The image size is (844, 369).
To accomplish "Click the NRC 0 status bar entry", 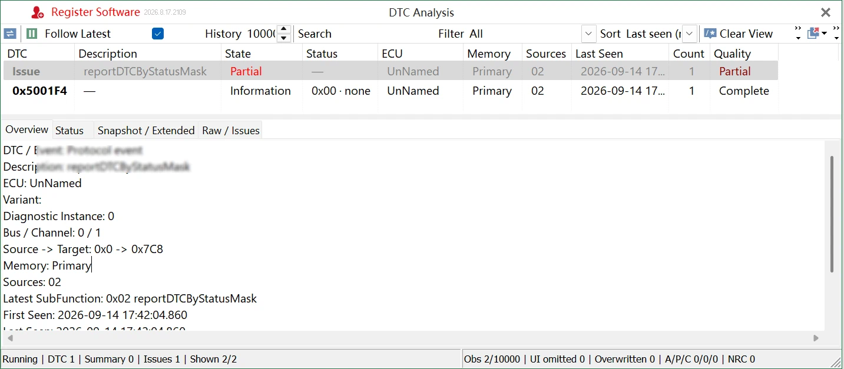I will tap(742, 359).
